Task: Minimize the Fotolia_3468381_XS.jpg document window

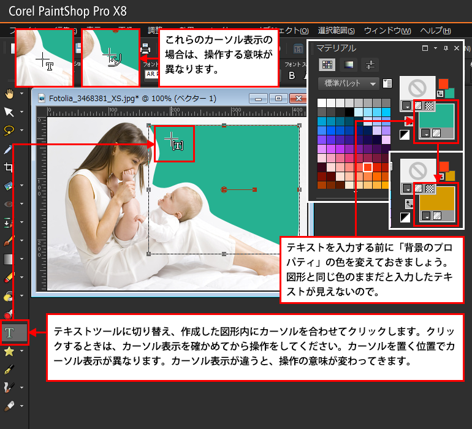Action: pyautogui.click(x=258, y=99)
